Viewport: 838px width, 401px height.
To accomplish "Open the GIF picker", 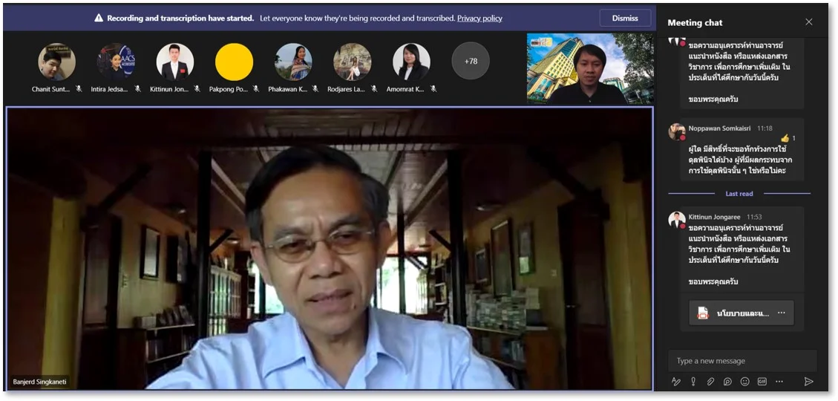I will tap(762, 382).
